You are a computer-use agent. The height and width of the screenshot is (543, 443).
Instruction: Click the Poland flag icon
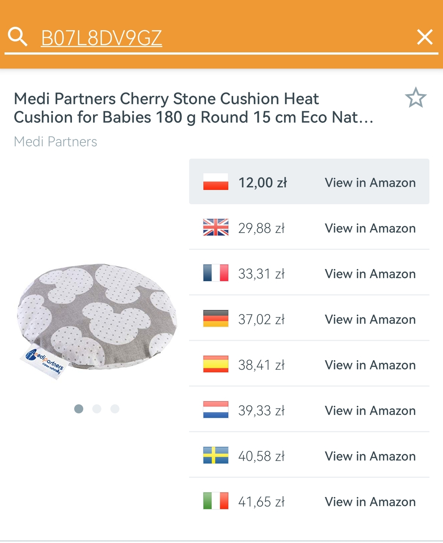tap(215, 182)
